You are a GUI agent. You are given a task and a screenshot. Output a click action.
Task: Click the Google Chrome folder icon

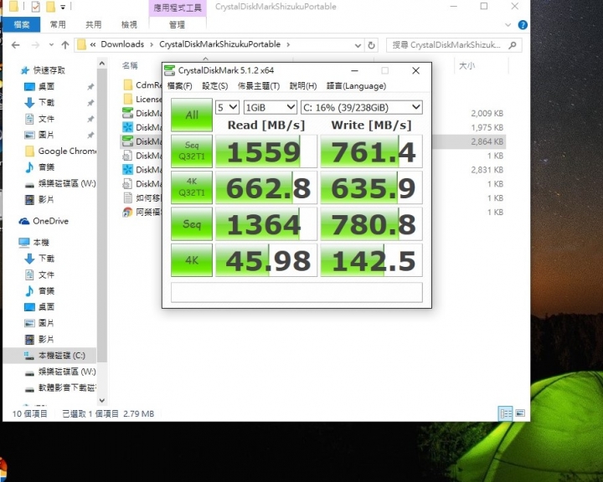(29, 151)
